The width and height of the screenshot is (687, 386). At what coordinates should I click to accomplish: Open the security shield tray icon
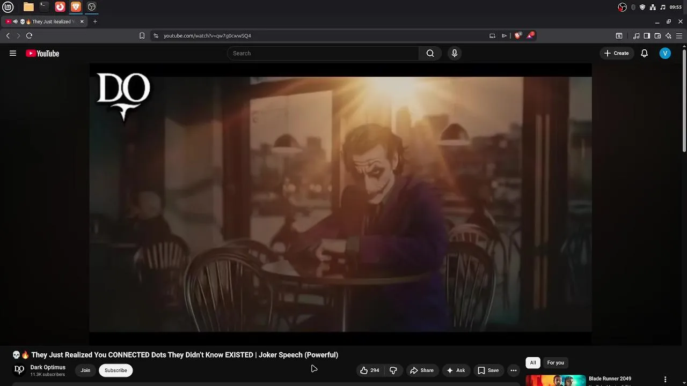click(642, 7)
